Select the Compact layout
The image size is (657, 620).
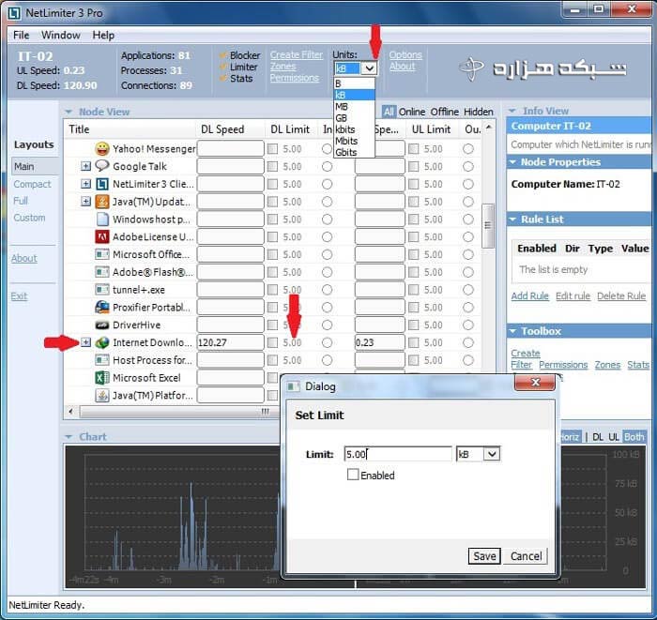(x=32, y=184)
